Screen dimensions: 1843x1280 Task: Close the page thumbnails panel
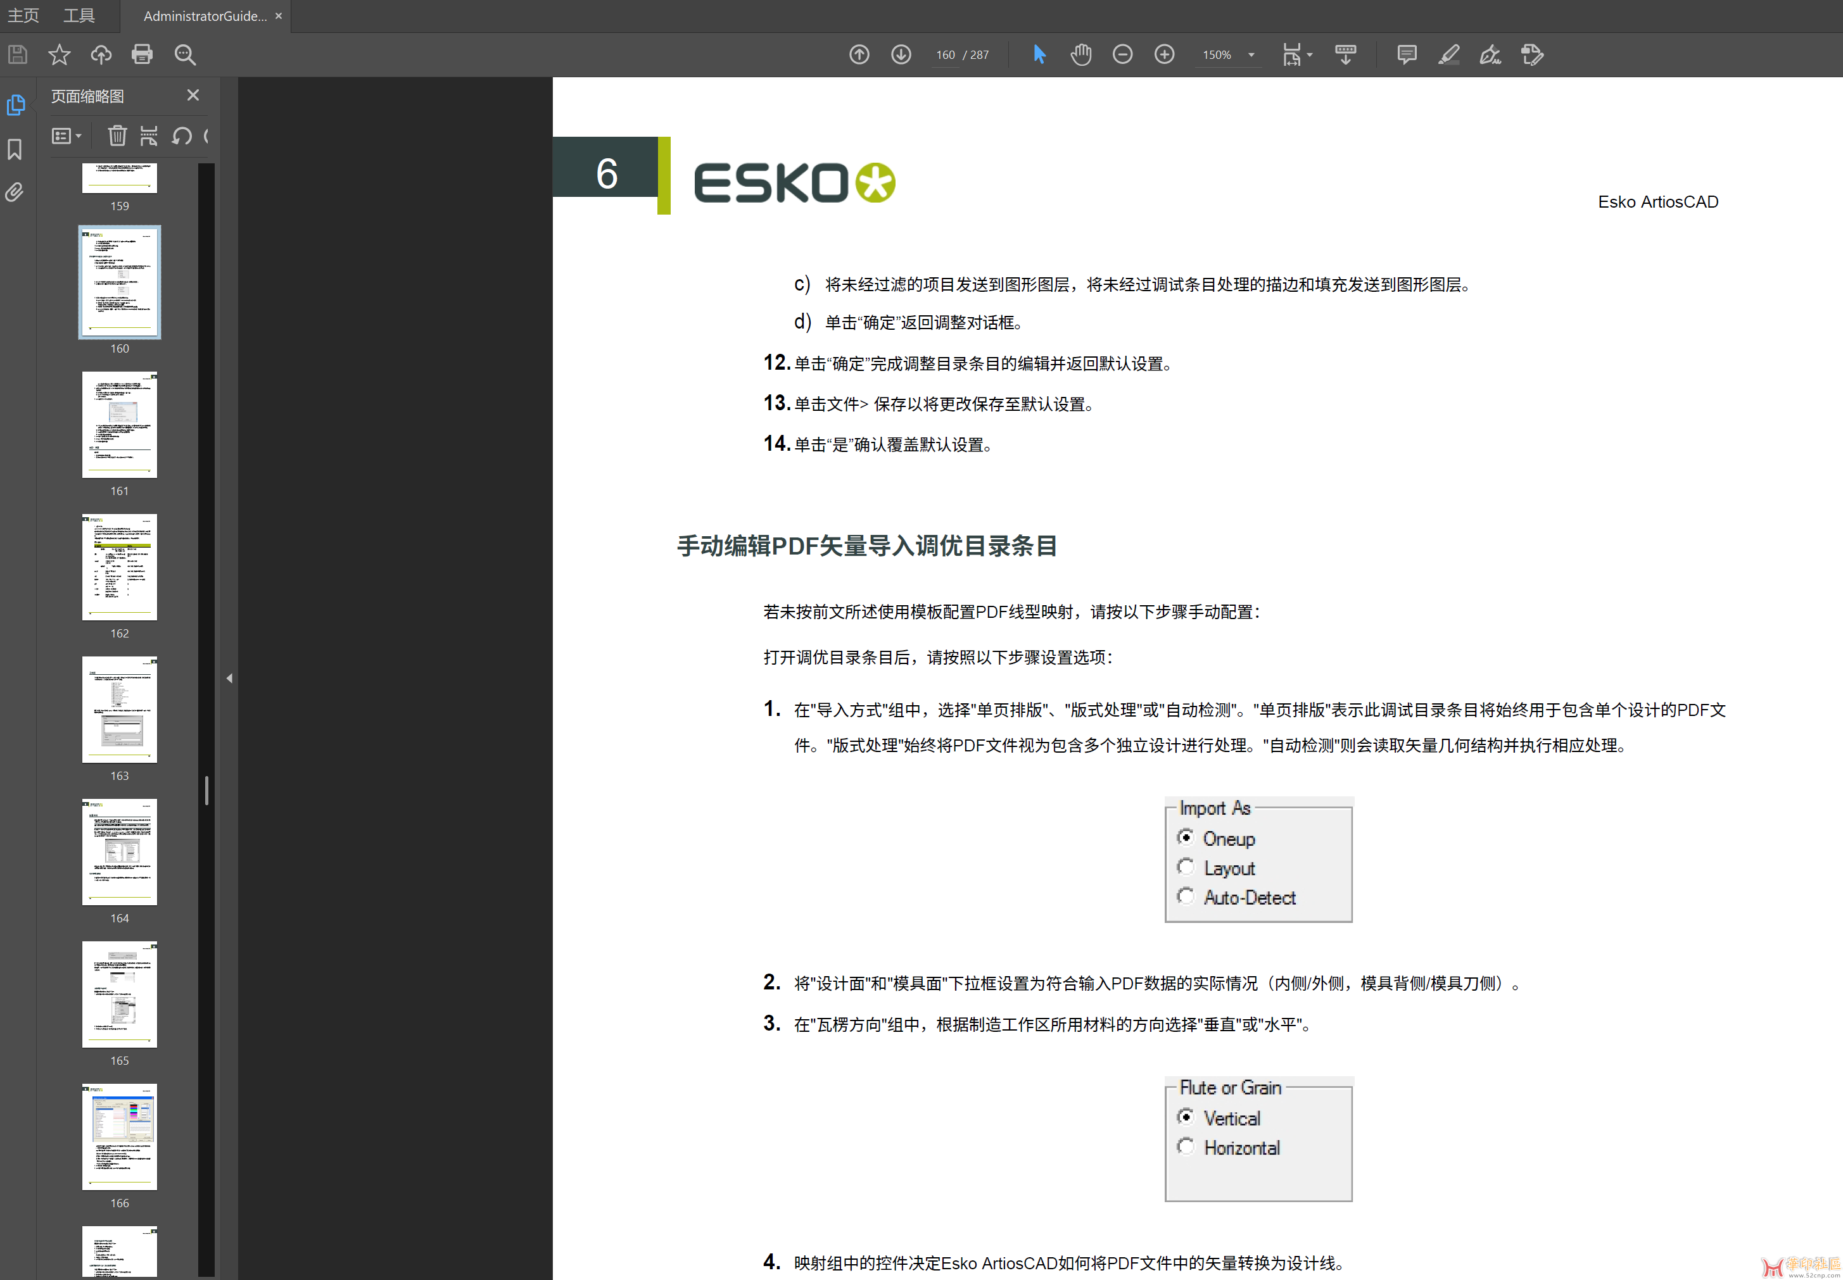[193, 96]
